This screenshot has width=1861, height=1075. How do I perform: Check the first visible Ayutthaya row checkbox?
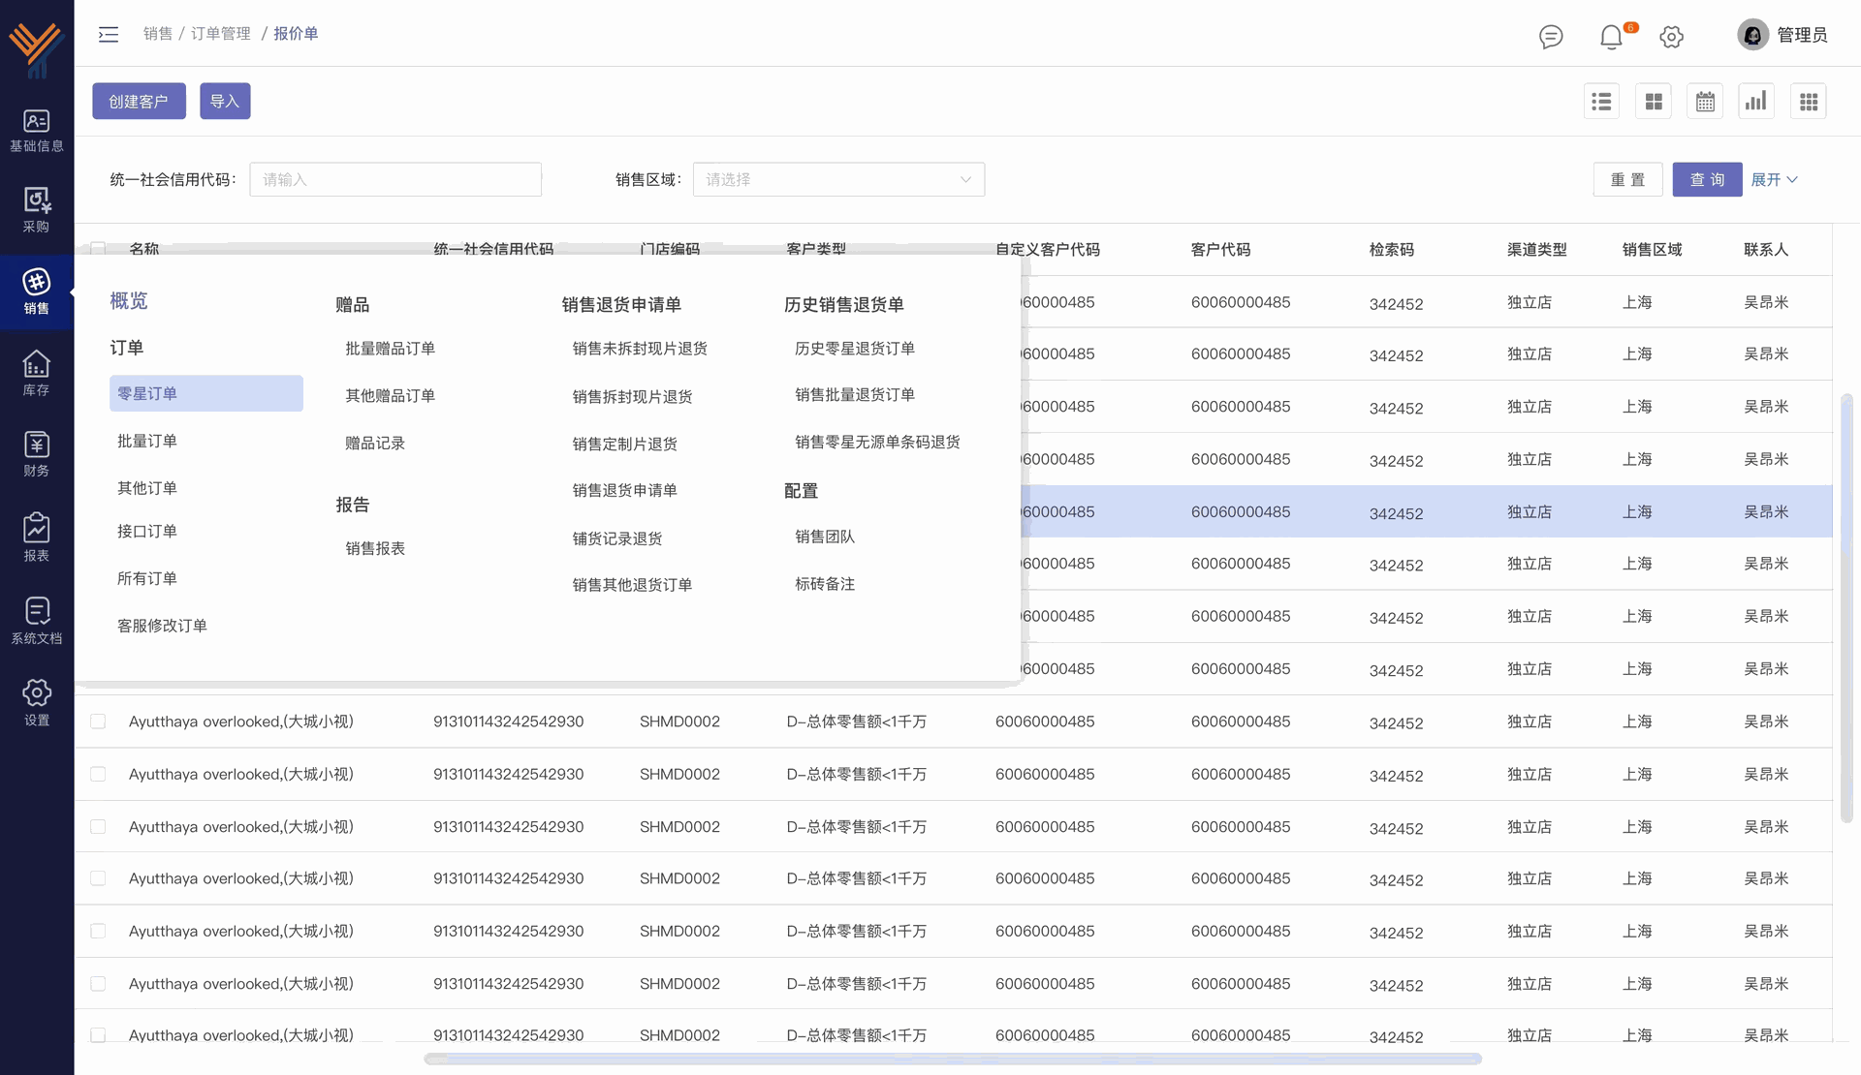98,722
